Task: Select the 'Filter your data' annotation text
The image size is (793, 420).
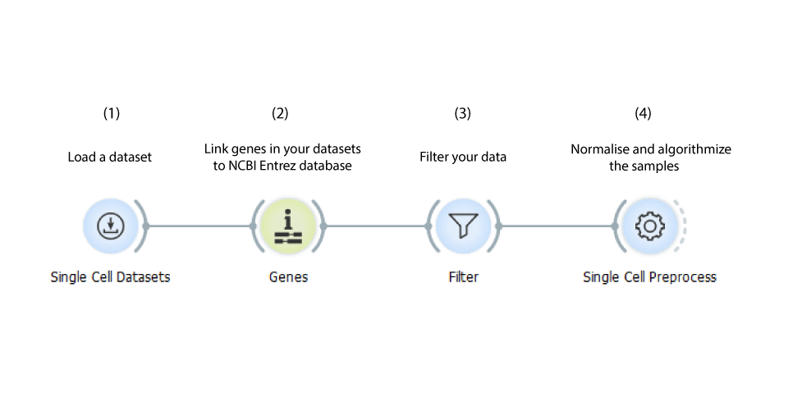Action: [463, 157]
